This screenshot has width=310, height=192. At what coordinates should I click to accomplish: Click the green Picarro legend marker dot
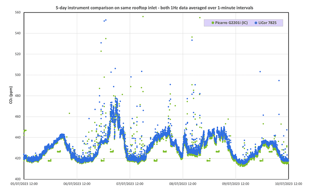(x=212, y=23)
